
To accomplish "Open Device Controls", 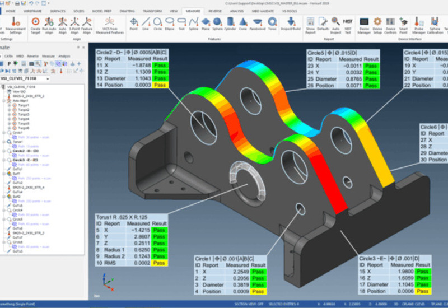I will (x=390, y=26).
